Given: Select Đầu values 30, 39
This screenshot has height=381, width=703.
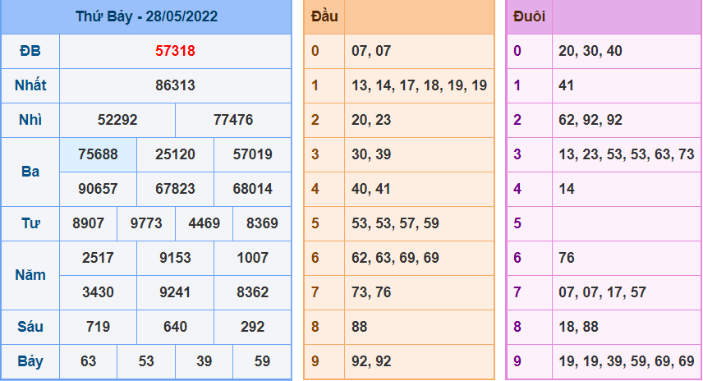Looking at the screenshot, I should tap(371, 154).
